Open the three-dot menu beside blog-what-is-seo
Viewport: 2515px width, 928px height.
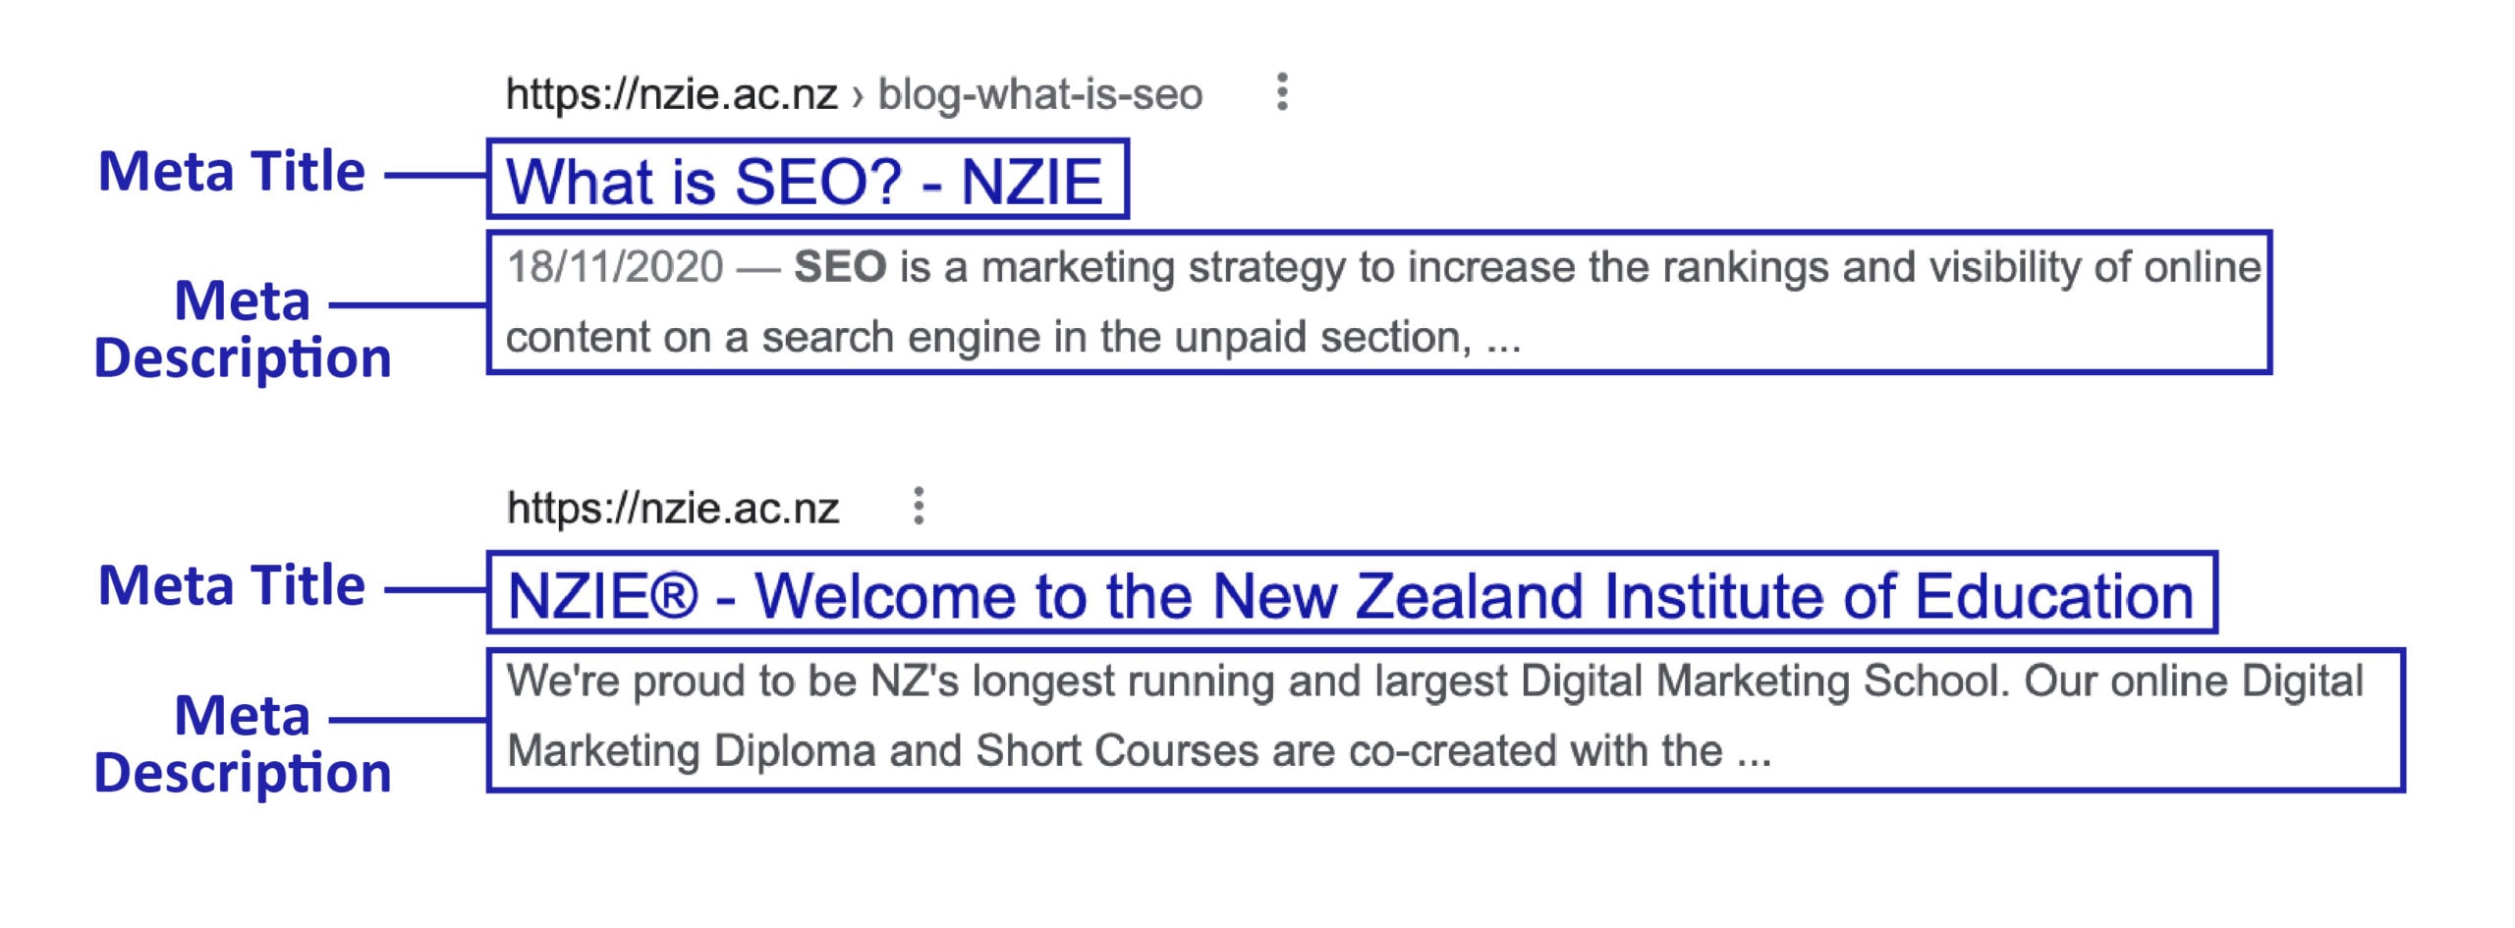coord(1281,92)
